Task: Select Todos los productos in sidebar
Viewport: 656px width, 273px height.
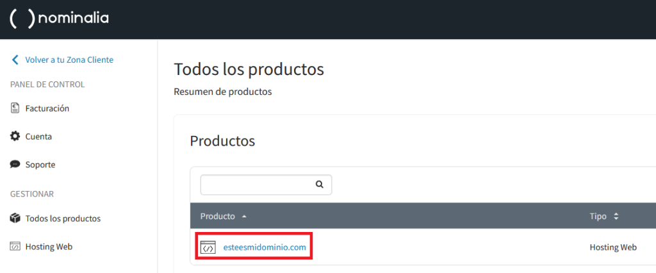Action: tap(63, 219)
